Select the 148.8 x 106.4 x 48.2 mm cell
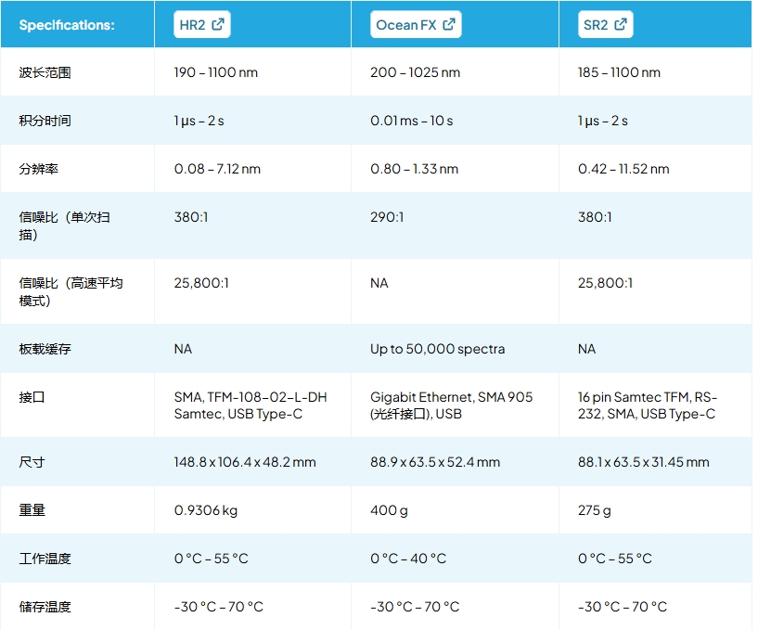The width and height of the screenshot is (758, 630). click(245, 462)
